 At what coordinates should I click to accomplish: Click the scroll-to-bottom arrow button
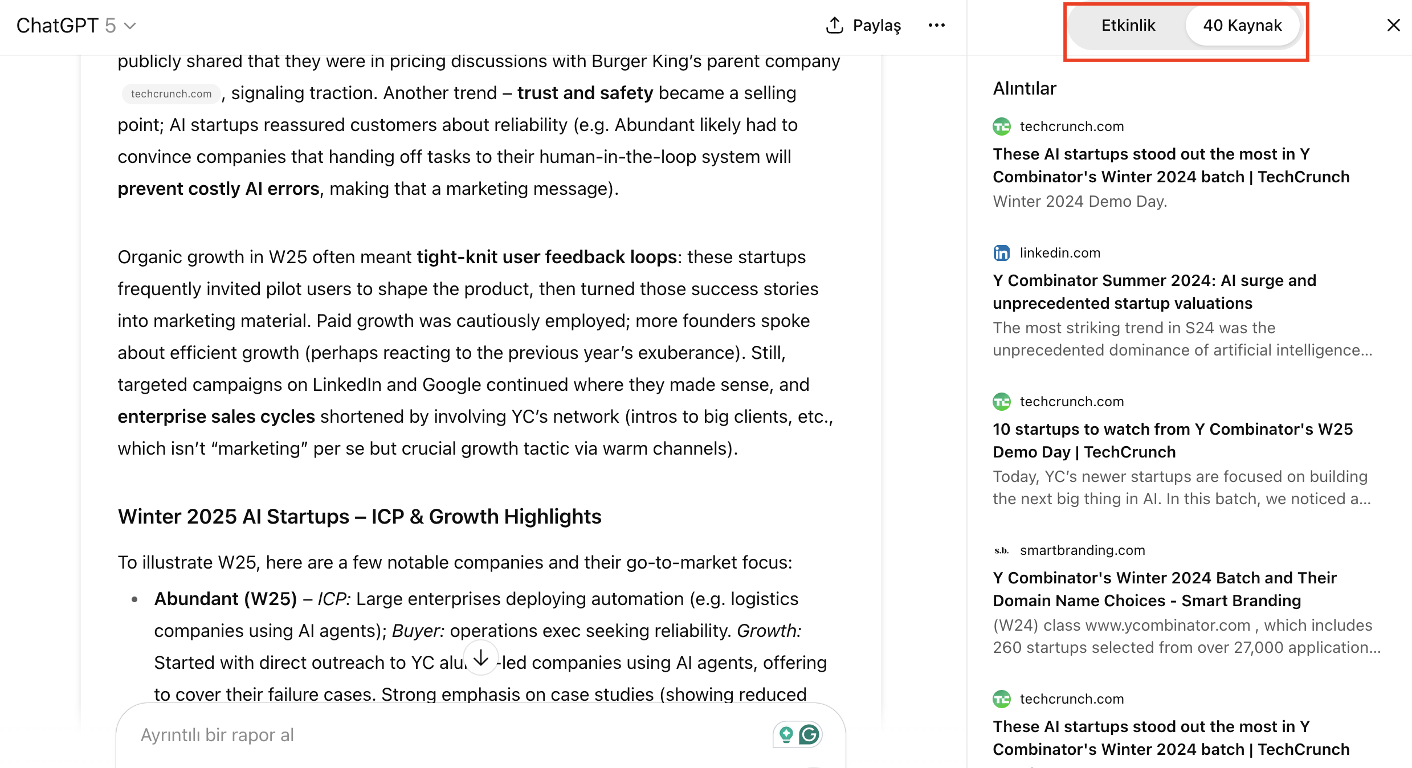481,658
